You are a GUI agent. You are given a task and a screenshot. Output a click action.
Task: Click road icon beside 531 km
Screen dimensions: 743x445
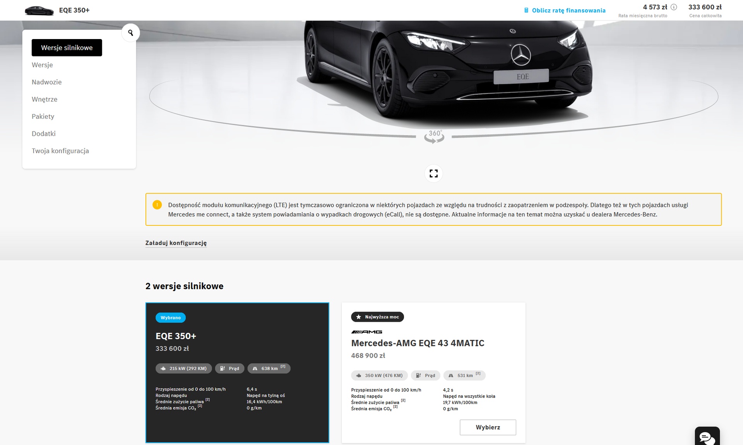(451, 375)
